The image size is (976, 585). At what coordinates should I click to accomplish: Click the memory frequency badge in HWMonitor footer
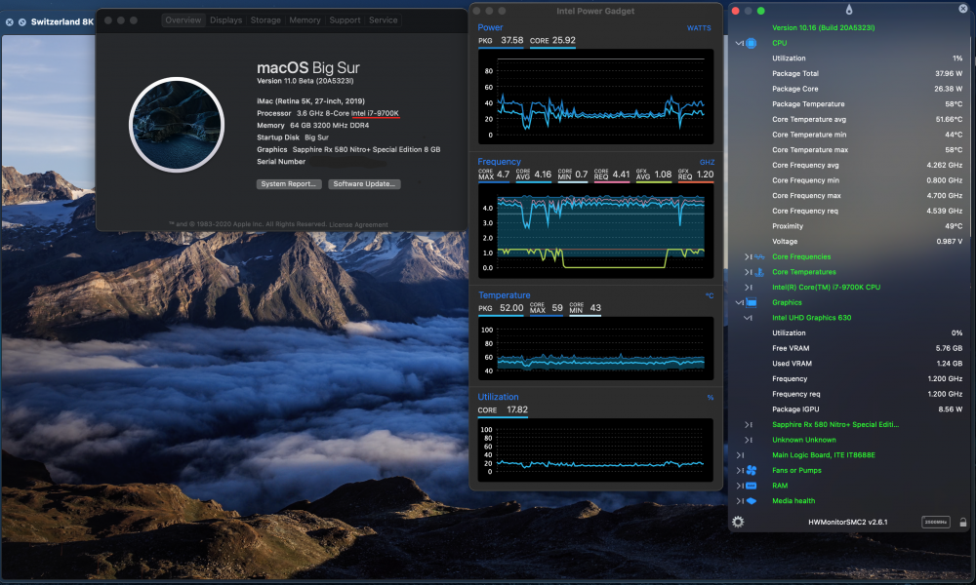(x=936, y=523)
